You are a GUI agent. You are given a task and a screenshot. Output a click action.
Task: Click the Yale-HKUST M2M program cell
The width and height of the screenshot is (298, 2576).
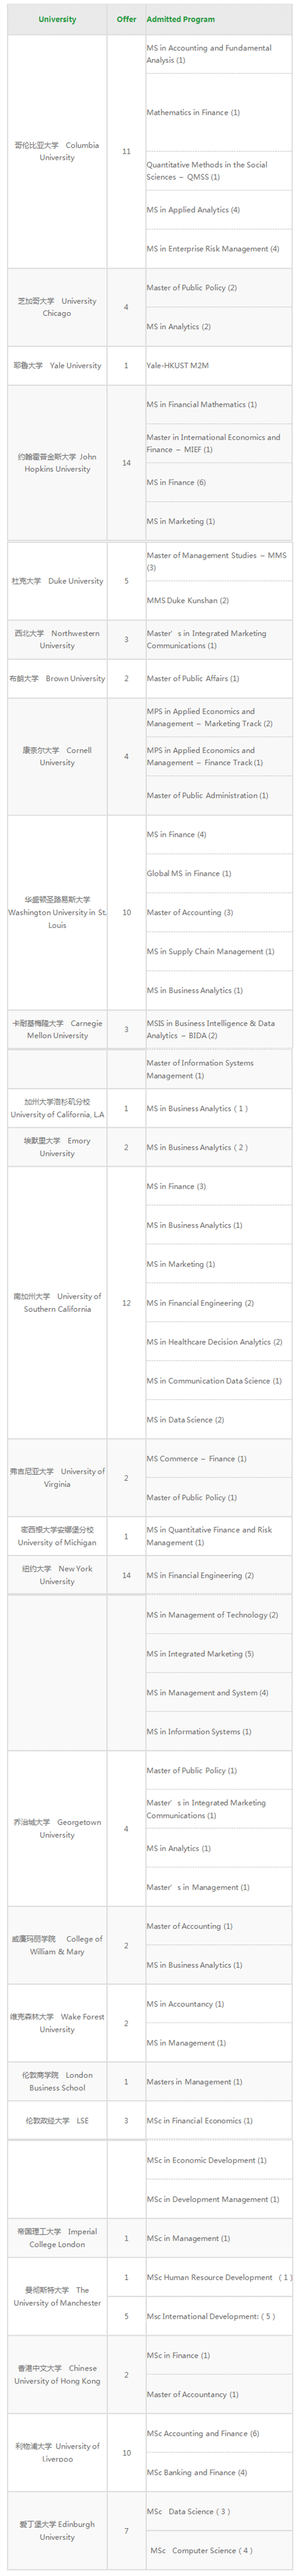pyautogui.click(x=218, y=366)
